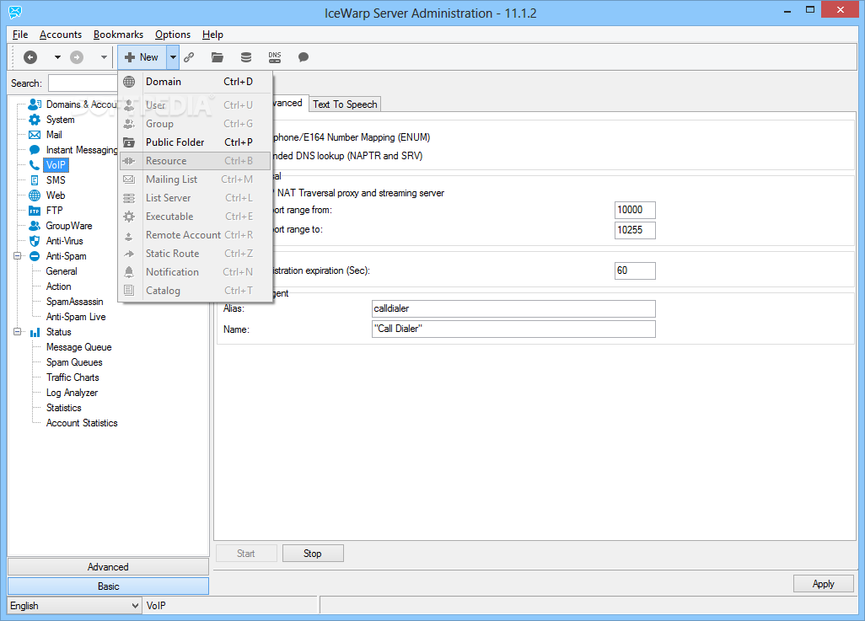Click the forward navigation arrow icon
Screen dimensions: 865x621
pyautogui.click(x=77, y=56)
